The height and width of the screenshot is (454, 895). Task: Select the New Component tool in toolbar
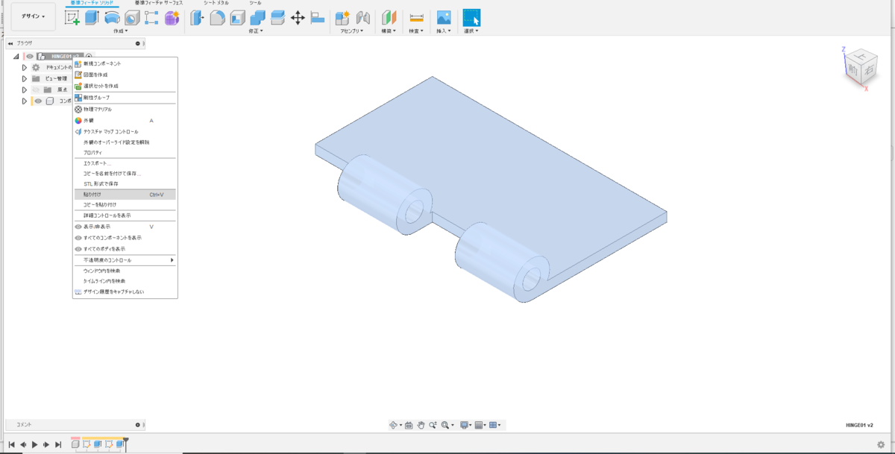343,18
